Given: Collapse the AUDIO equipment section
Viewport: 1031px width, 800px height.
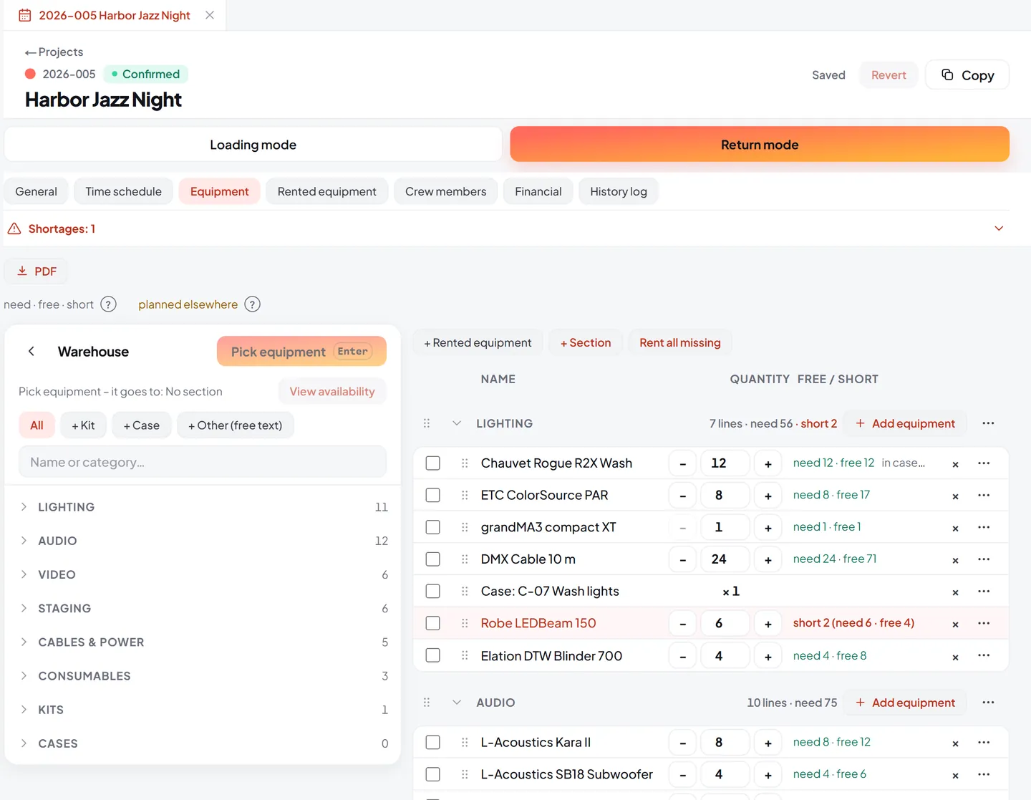Looking at the screenshot, I should 457,703.
